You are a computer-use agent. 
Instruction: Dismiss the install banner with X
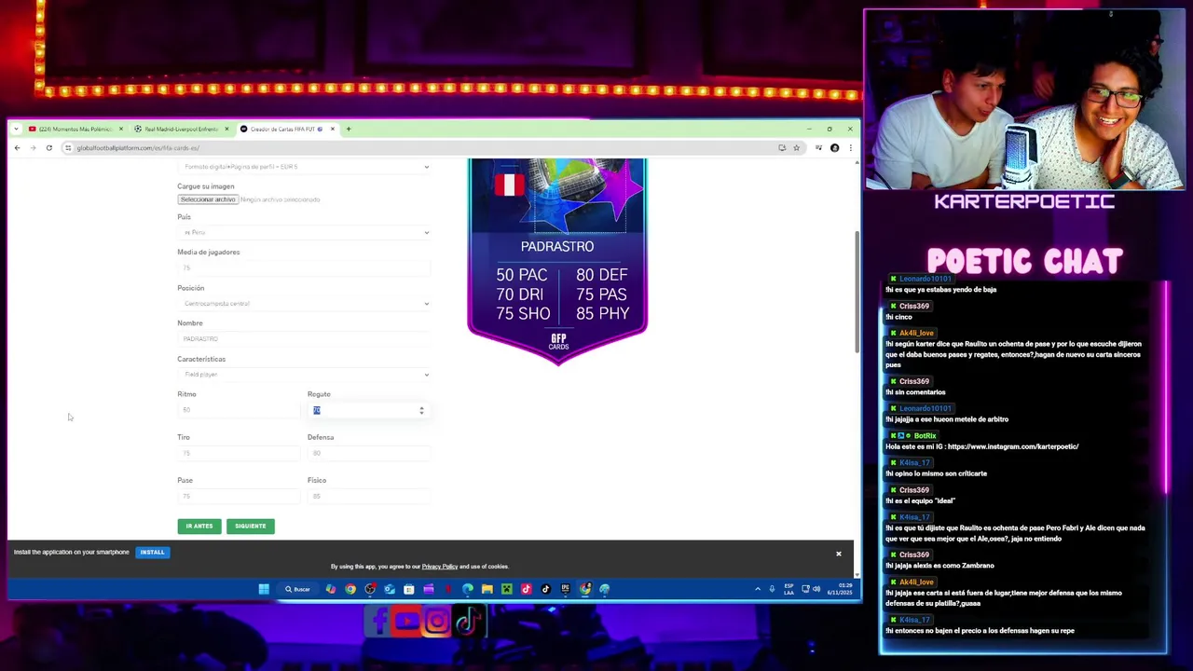click(838, 554)
